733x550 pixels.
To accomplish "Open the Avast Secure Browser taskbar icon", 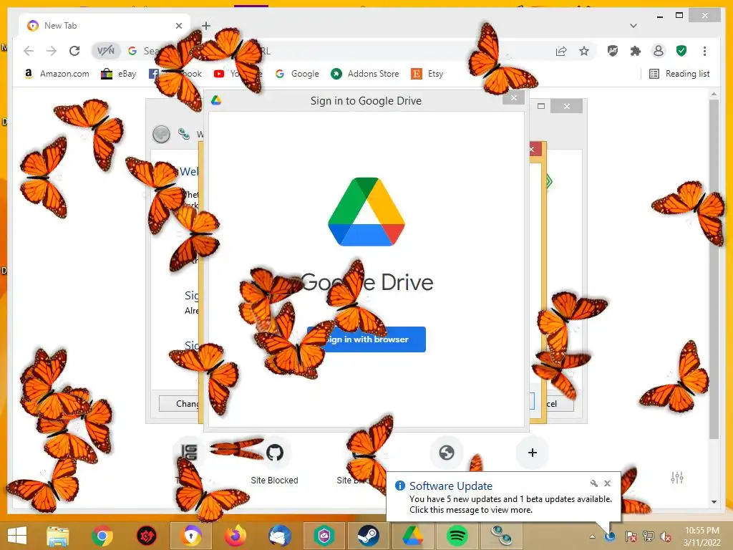I will [191, 536].
